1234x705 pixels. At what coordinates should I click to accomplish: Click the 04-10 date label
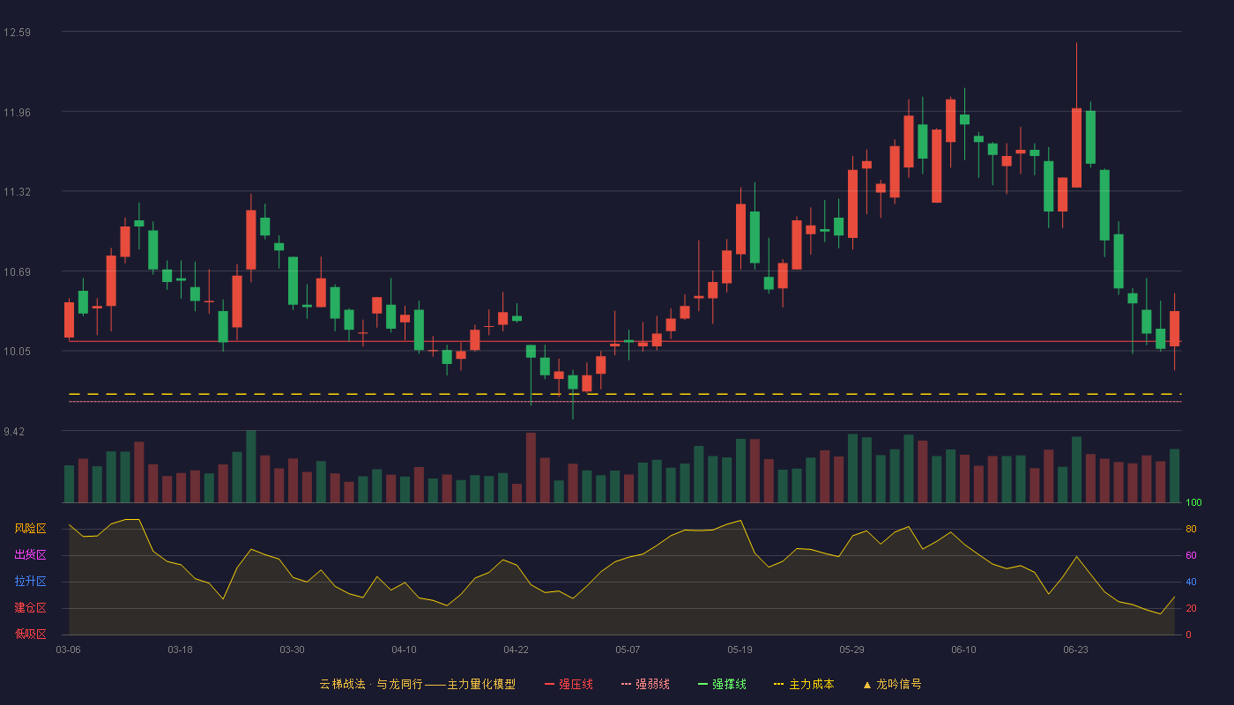[x=404, y=649]
